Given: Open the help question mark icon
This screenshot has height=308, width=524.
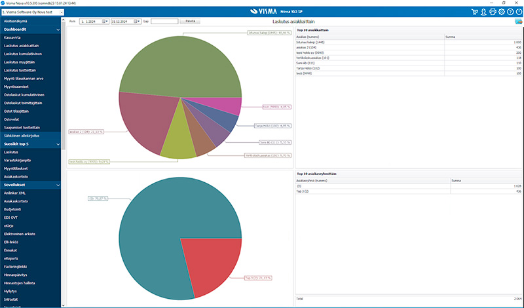Looking at the screenshot, I should (x=510, y=12).
